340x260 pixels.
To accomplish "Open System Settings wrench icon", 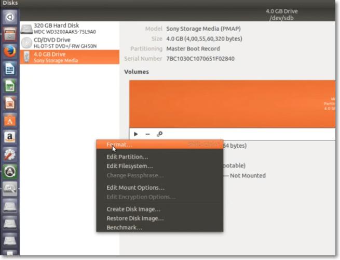I will pos(10,154).
